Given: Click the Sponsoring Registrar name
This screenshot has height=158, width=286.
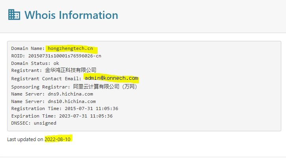Looking at the screenshot, I should [105, 86].
